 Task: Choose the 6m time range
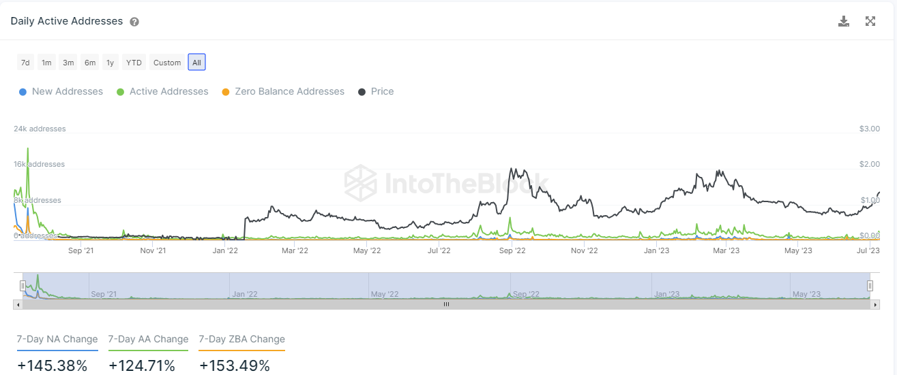(90, 63)
